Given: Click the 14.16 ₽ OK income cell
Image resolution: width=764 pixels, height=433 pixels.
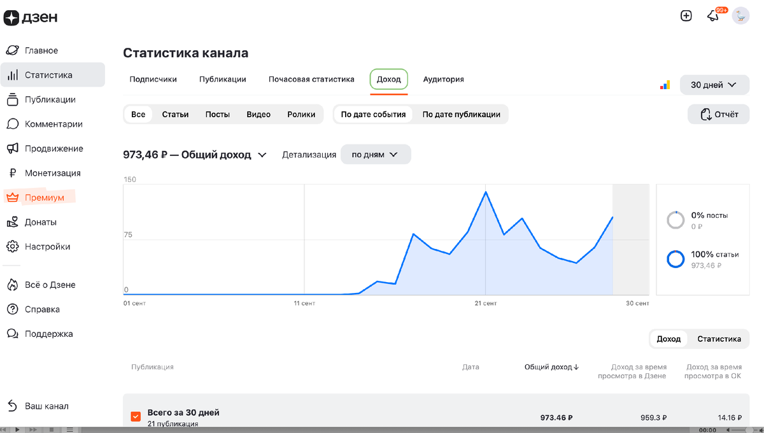Looking at the screenshot, I should (x=730, y=418).
